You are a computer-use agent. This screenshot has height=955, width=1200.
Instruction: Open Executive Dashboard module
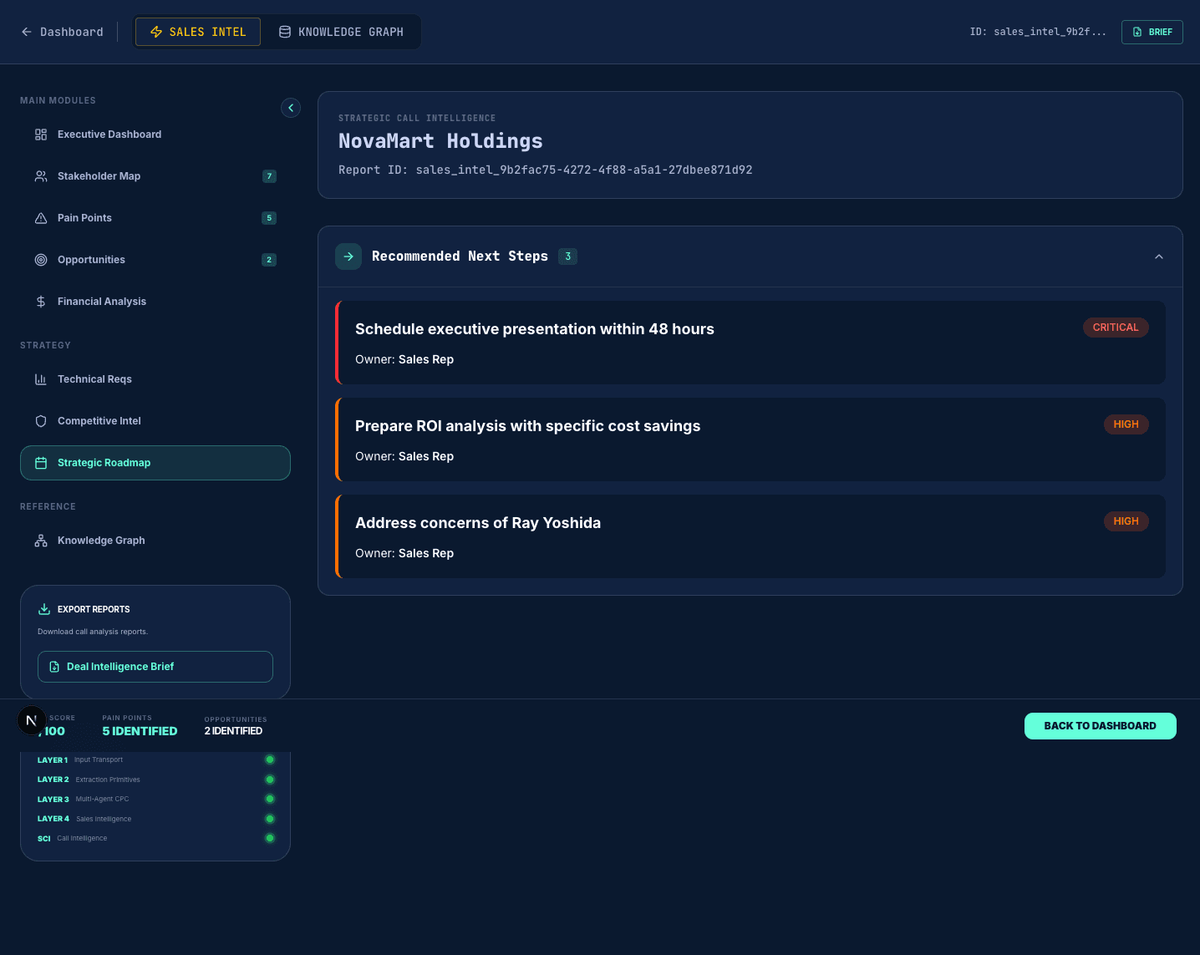[x=155, y=135]
